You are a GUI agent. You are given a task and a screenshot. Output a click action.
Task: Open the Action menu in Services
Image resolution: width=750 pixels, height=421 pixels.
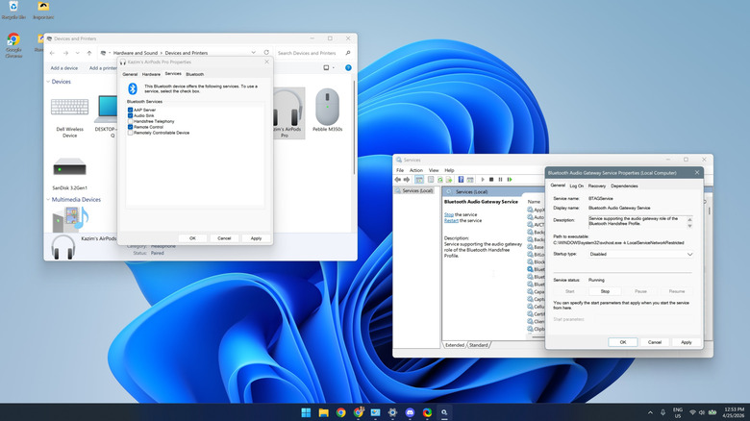[x=416, y=170]
